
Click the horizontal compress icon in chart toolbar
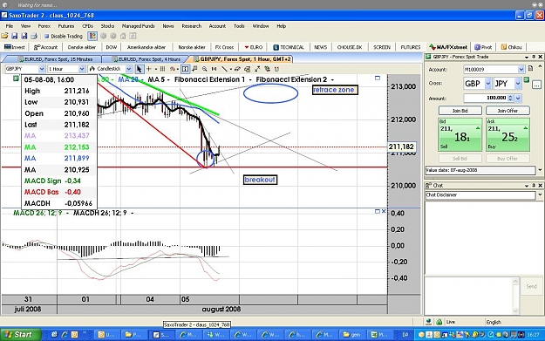215,69
